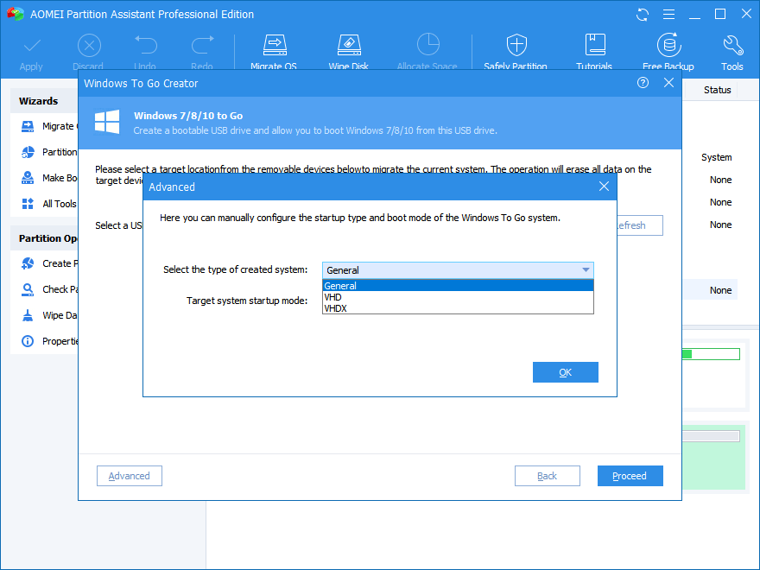Select General in the dropdown list
The image size is (760, 570).
(458, 286)
